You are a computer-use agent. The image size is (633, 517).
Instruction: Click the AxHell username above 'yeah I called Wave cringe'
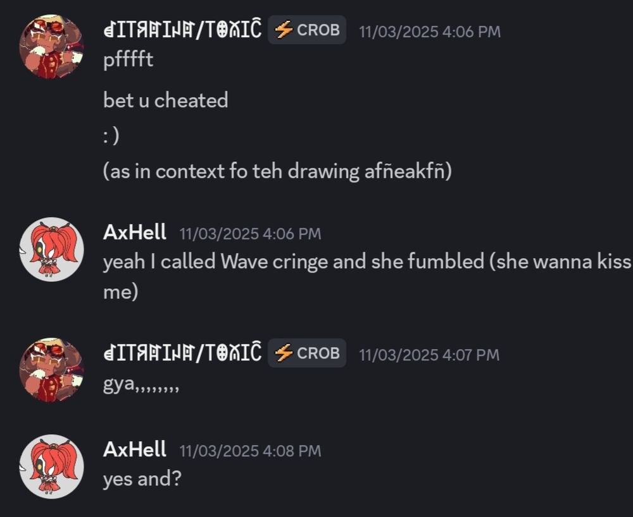coord(134,232)
